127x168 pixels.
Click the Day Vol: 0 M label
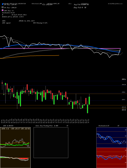coord(80,7)
